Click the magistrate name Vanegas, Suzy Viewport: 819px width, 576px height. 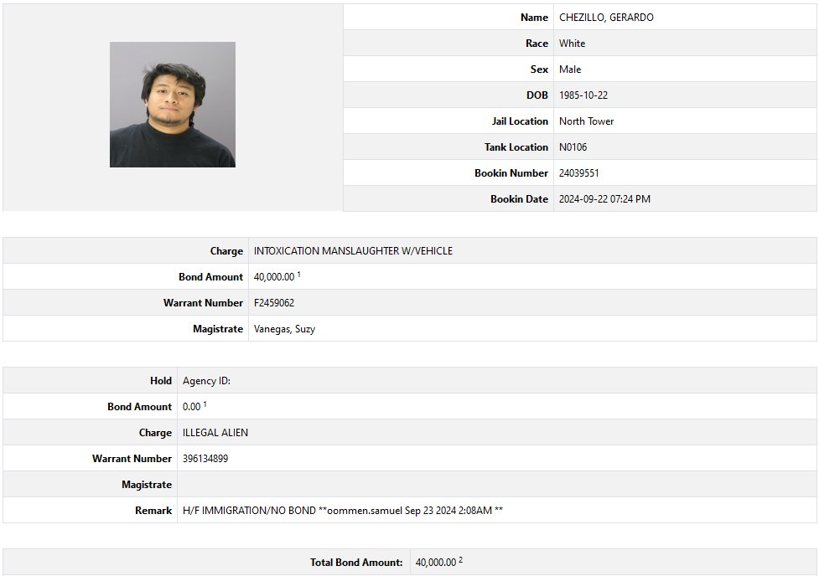click(284, 329)
